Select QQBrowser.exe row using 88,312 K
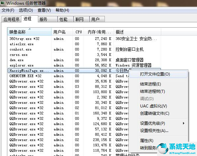 (x=69, y=86)
